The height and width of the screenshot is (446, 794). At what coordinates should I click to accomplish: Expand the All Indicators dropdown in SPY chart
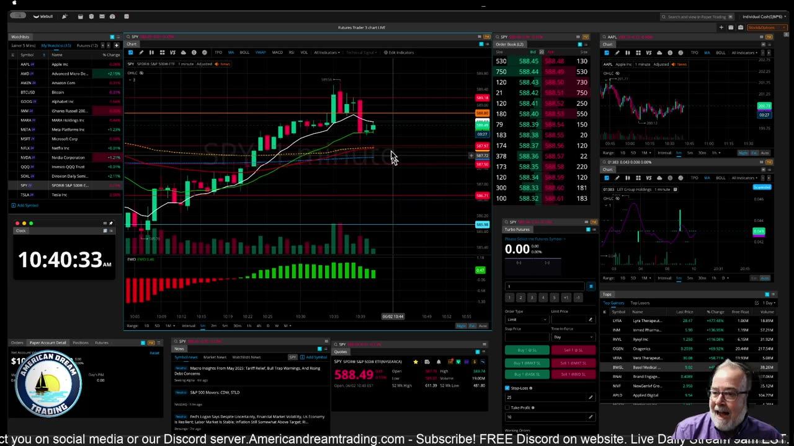tap(327, 53)
